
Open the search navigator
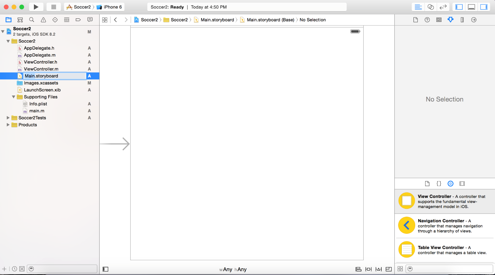coord(32,20)
